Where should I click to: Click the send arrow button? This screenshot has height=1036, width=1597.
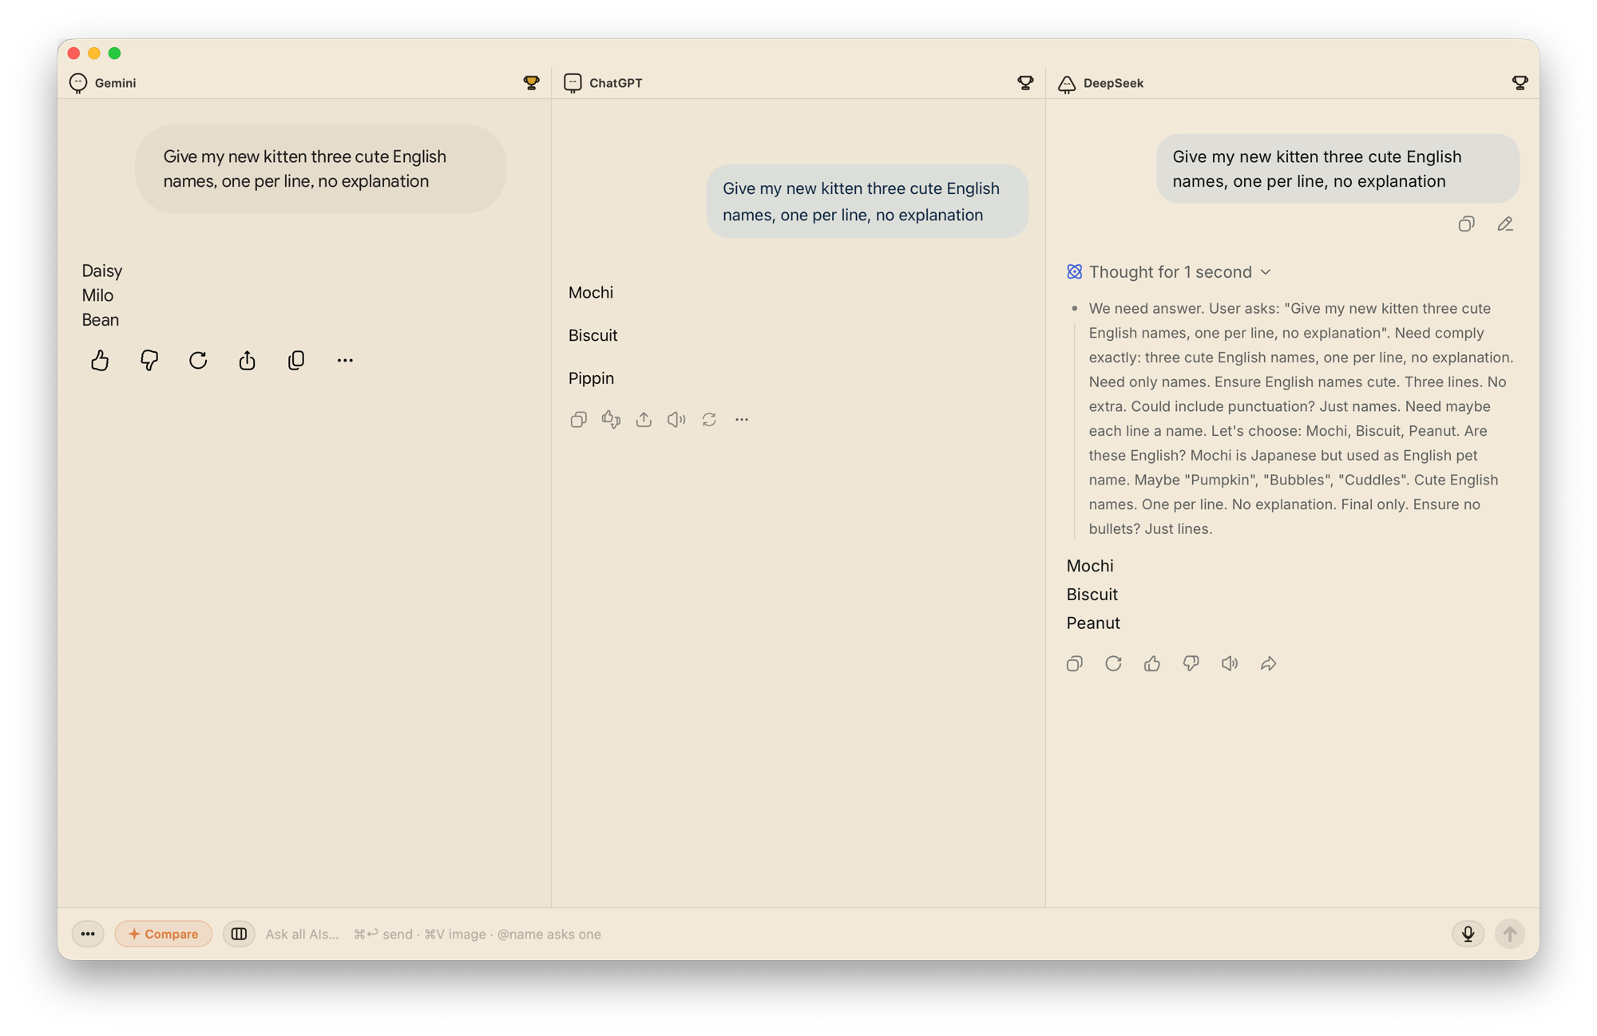pos(1509,933)
